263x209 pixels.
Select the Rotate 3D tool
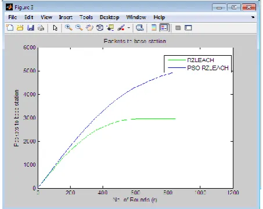coord(100,28)
